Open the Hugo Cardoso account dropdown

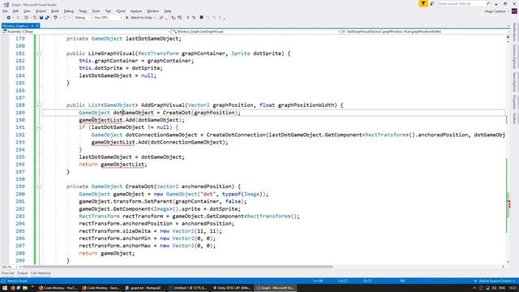pyautogui.click(x=497, y=11)
